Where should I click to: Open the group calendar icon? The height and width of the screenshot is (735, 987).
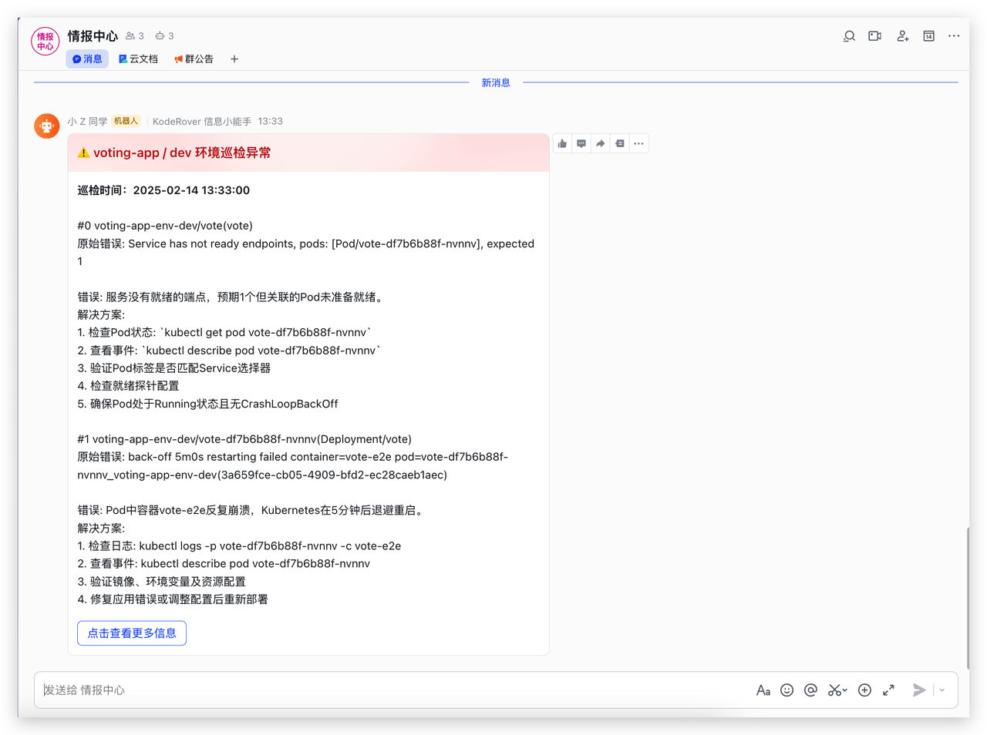point(928,36)
